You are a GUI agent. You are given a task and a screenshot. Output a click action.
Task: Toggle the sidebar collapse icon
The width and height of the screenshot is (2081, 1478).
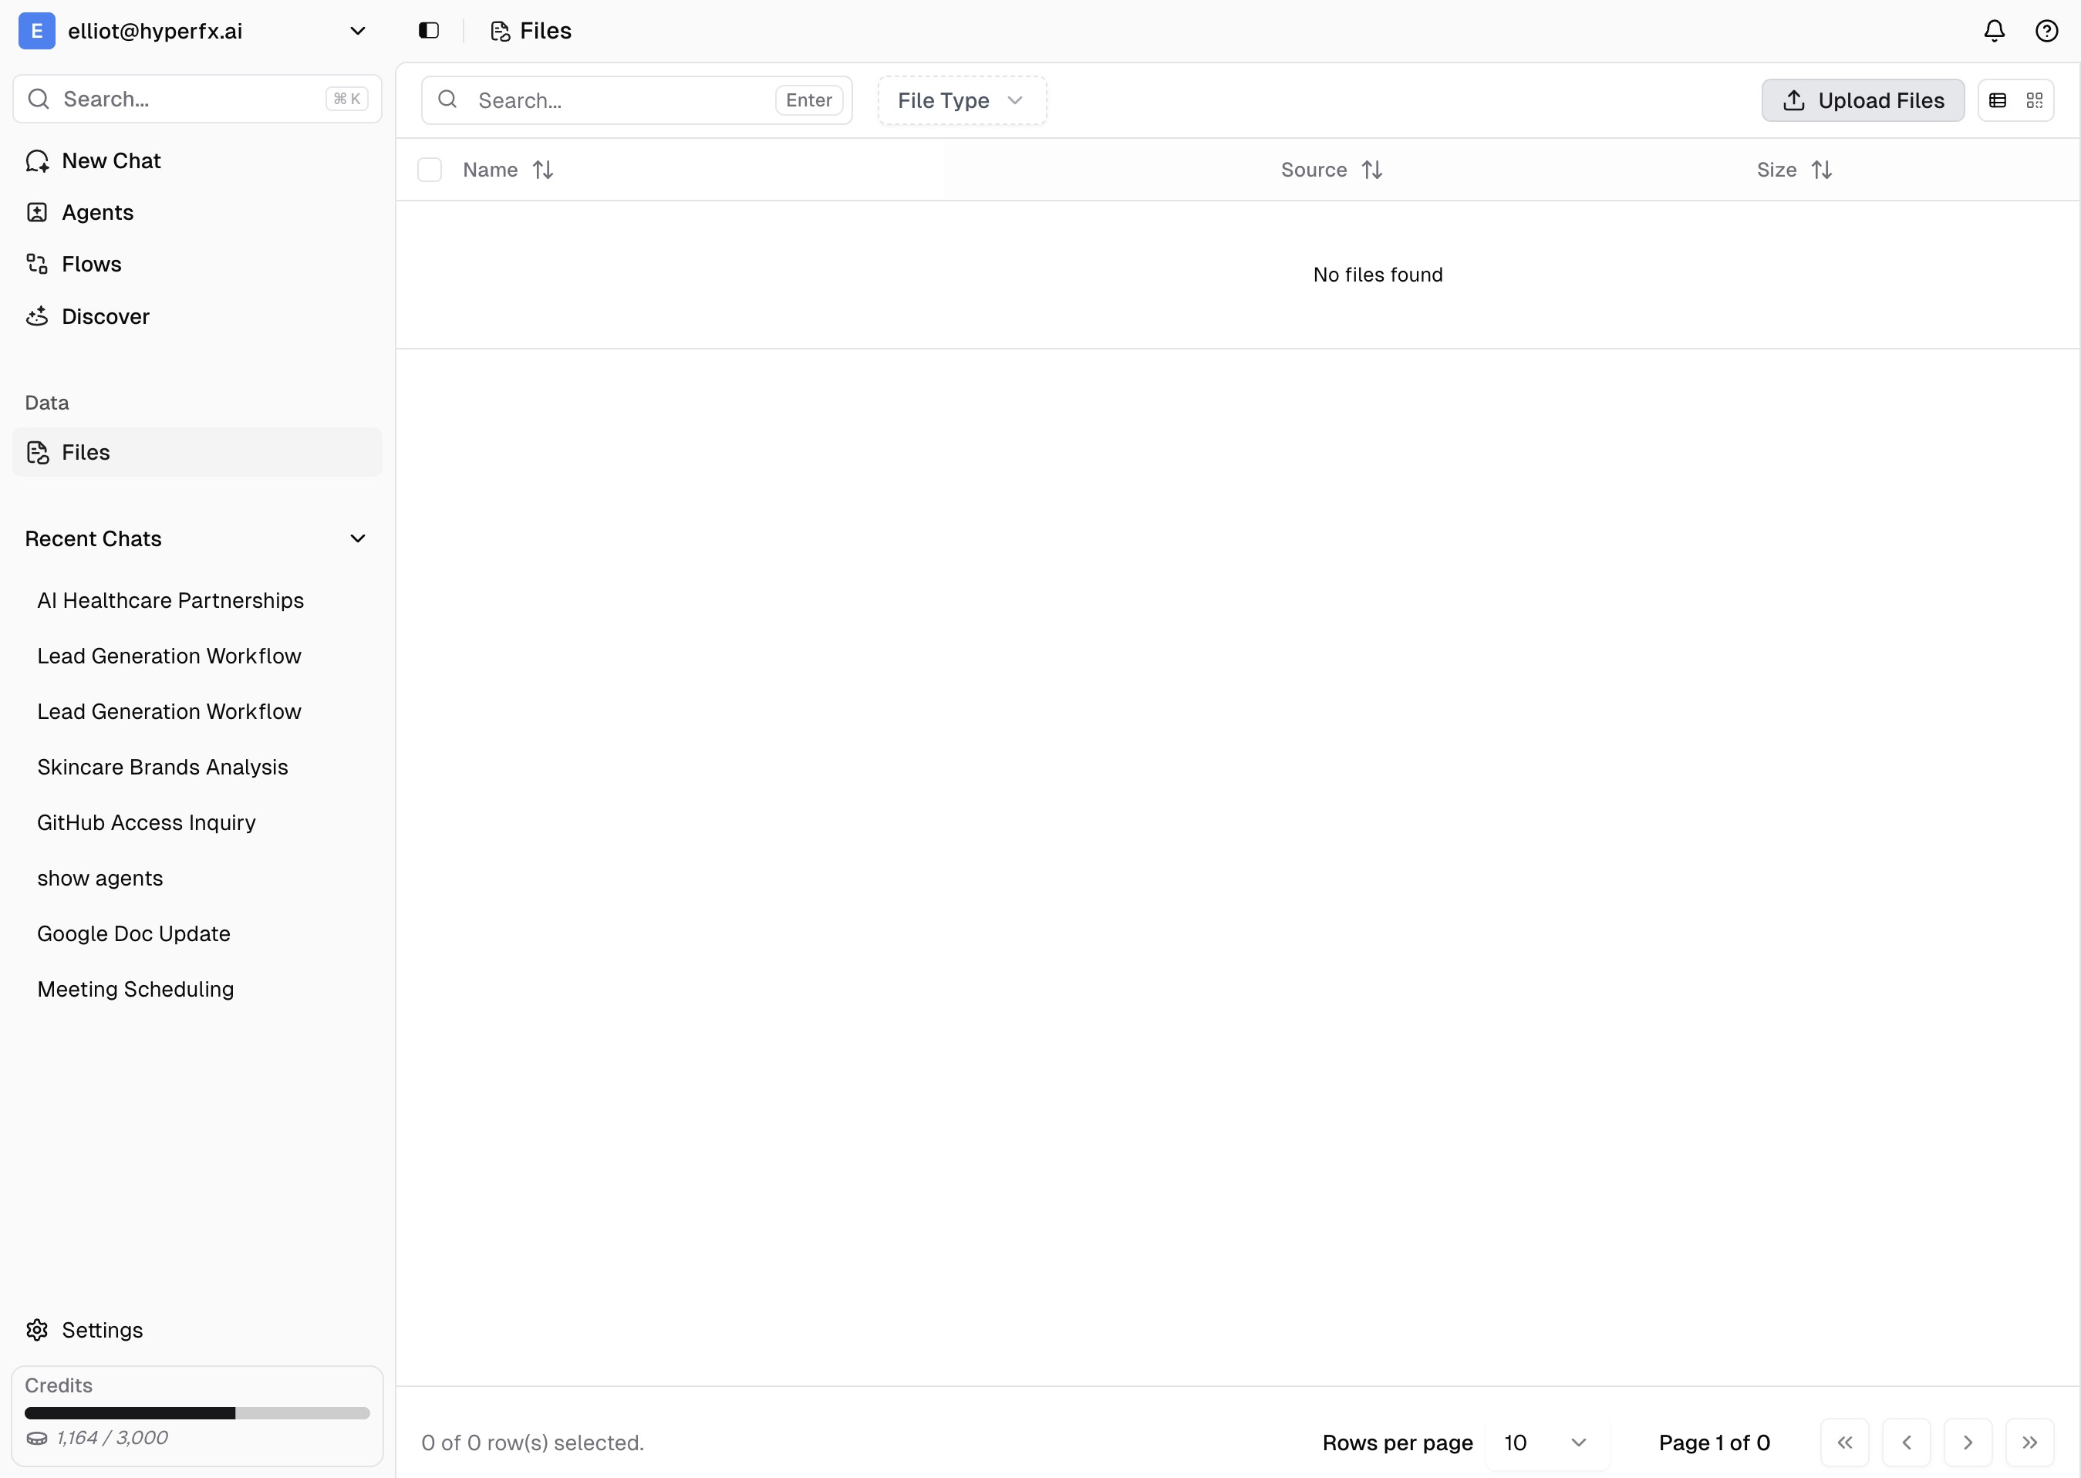point(427,30)
